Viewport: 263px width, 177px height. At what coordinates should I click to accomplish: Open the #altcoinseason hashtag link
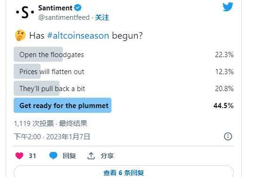(x=78, y=35)
